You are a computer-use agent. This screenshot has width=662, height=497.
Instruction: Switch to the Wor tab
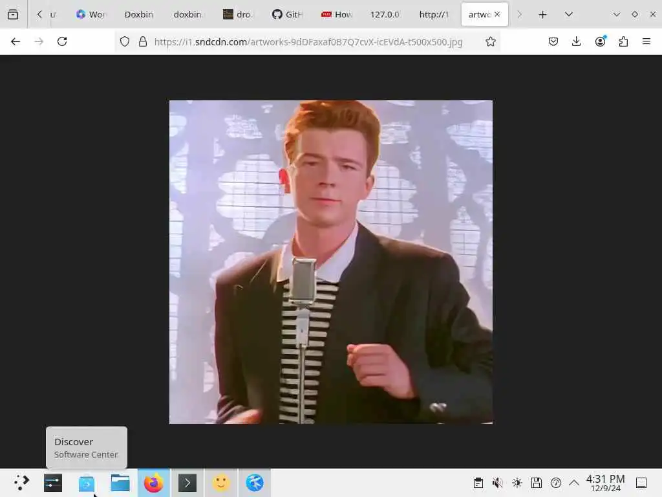(x=91, y=14)
